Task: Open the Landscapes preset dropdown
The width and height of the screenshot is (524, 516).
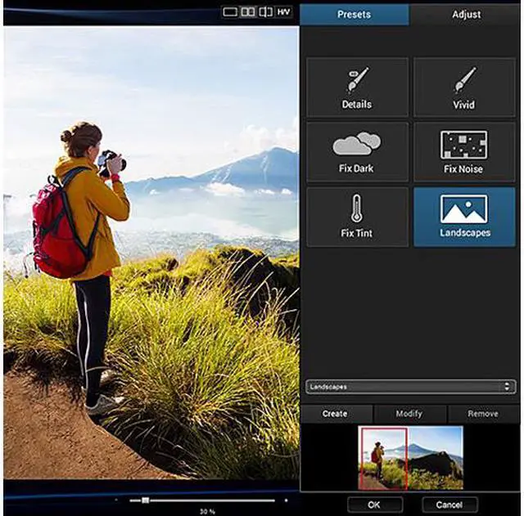Action: [x=409, y=385]
